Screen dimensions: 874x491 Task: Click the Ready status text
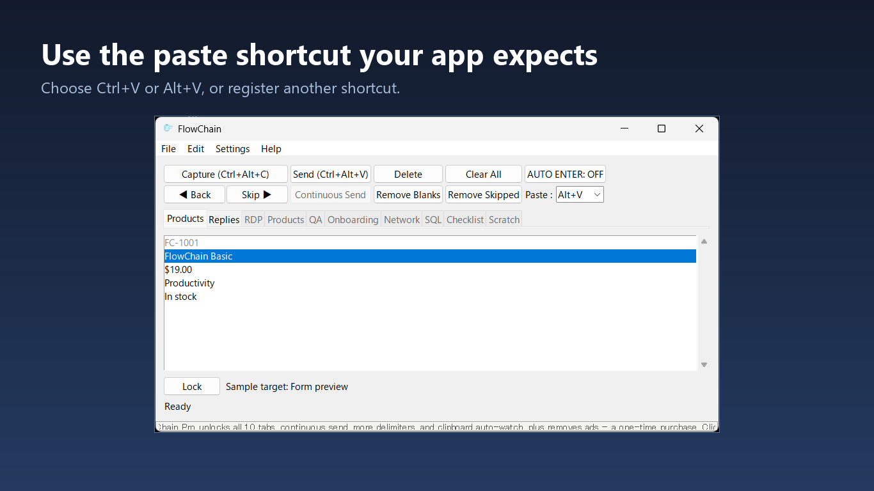[x=178, y=407]
